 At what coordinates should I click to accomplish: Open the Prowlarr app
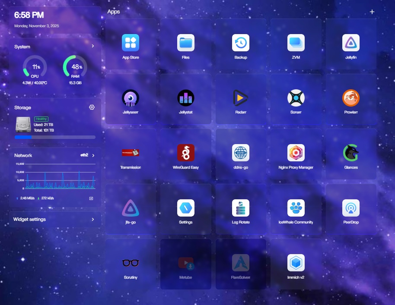(351, 98)
